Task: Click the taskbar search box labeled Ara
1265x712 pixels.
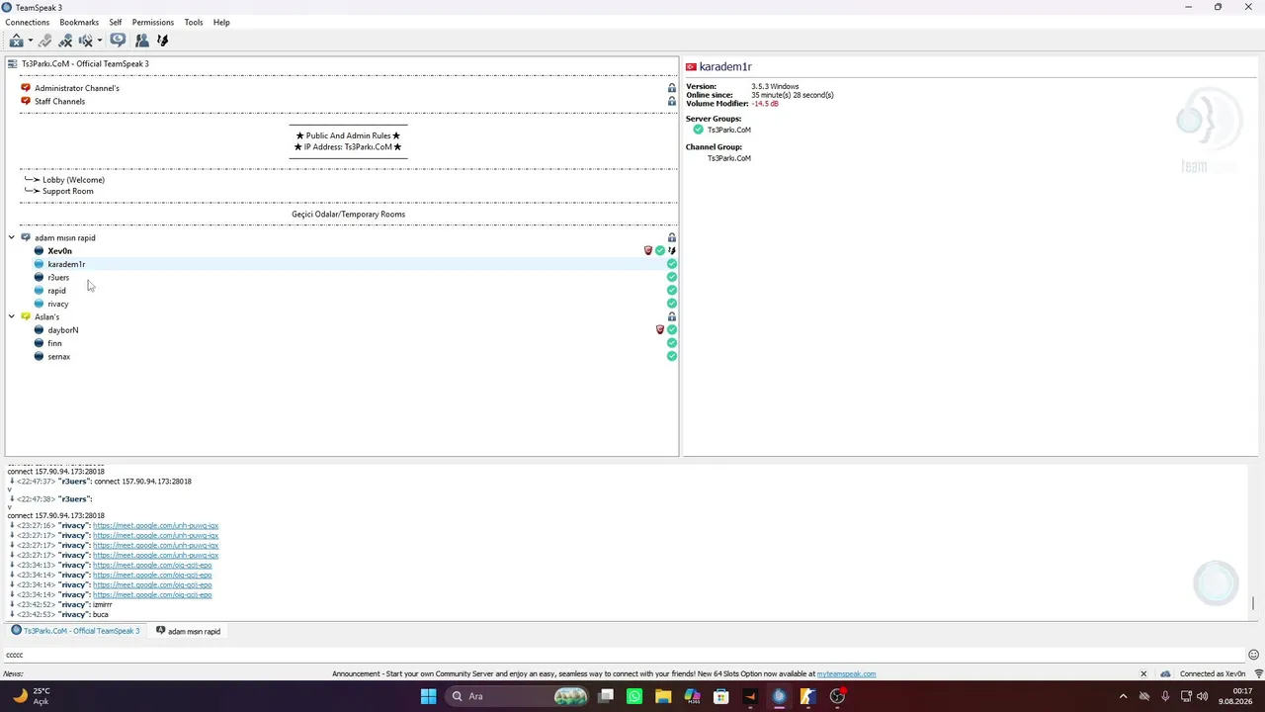Action: pyautogui.click(x=517, y=696)
